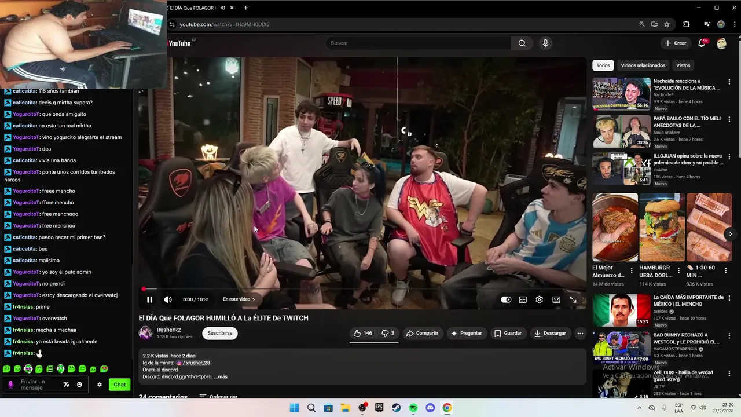Viewport: 741px width, 417px height.
Task: Open the YouTube account avatar menu
Action: click(x=721, y=43)
